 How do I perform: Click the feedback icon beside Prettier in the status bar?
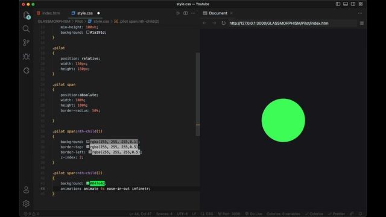(x=352, y=214)
